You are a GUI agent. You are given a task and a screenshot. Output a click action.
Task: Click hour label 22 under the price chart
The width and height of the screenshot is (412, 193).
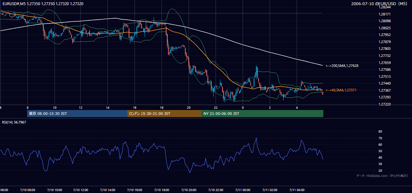[x=216, y=108]
